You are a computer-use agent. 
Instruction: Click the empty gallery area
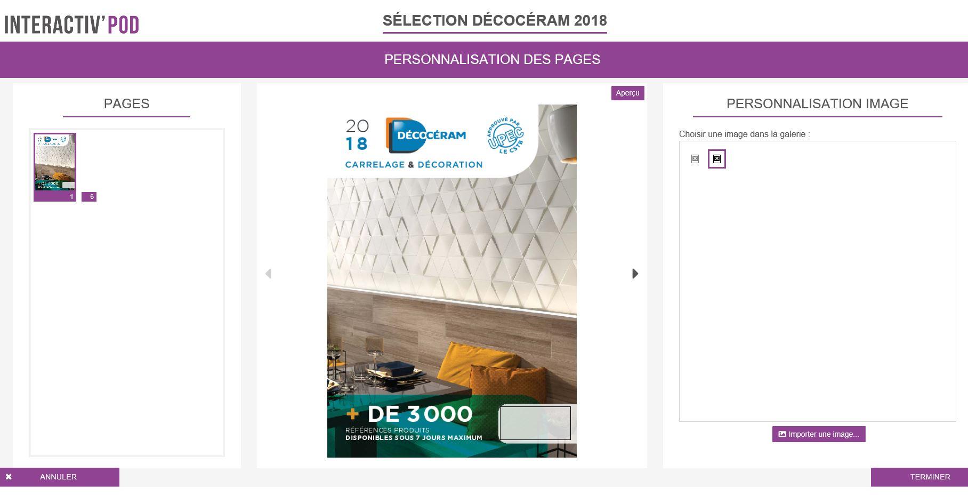tap(817, 293)
